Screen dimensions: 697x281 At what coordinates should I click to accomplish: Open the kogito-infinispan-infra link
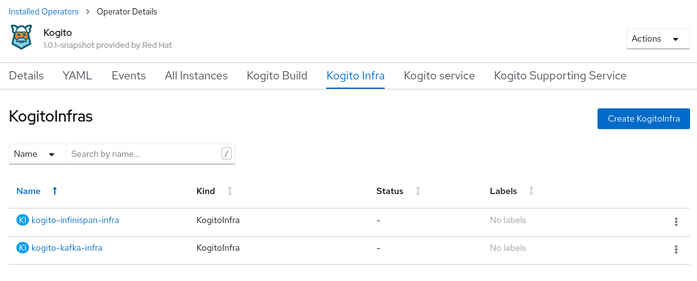pyautogui.click(x=75, y=220)
